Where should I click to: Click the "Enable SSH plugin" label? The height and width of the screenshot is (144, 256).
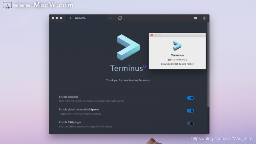(x=70, y=122)
